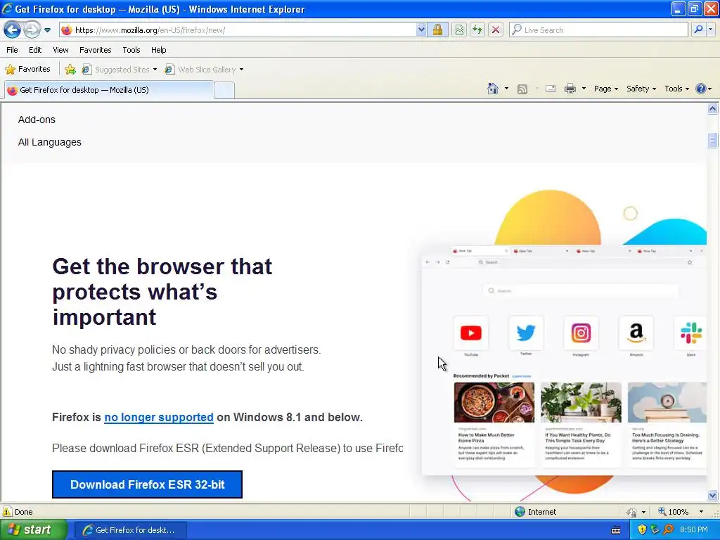Click the security shield tray icon
This screenshot has height=540, width=720.
coord(642,530)
